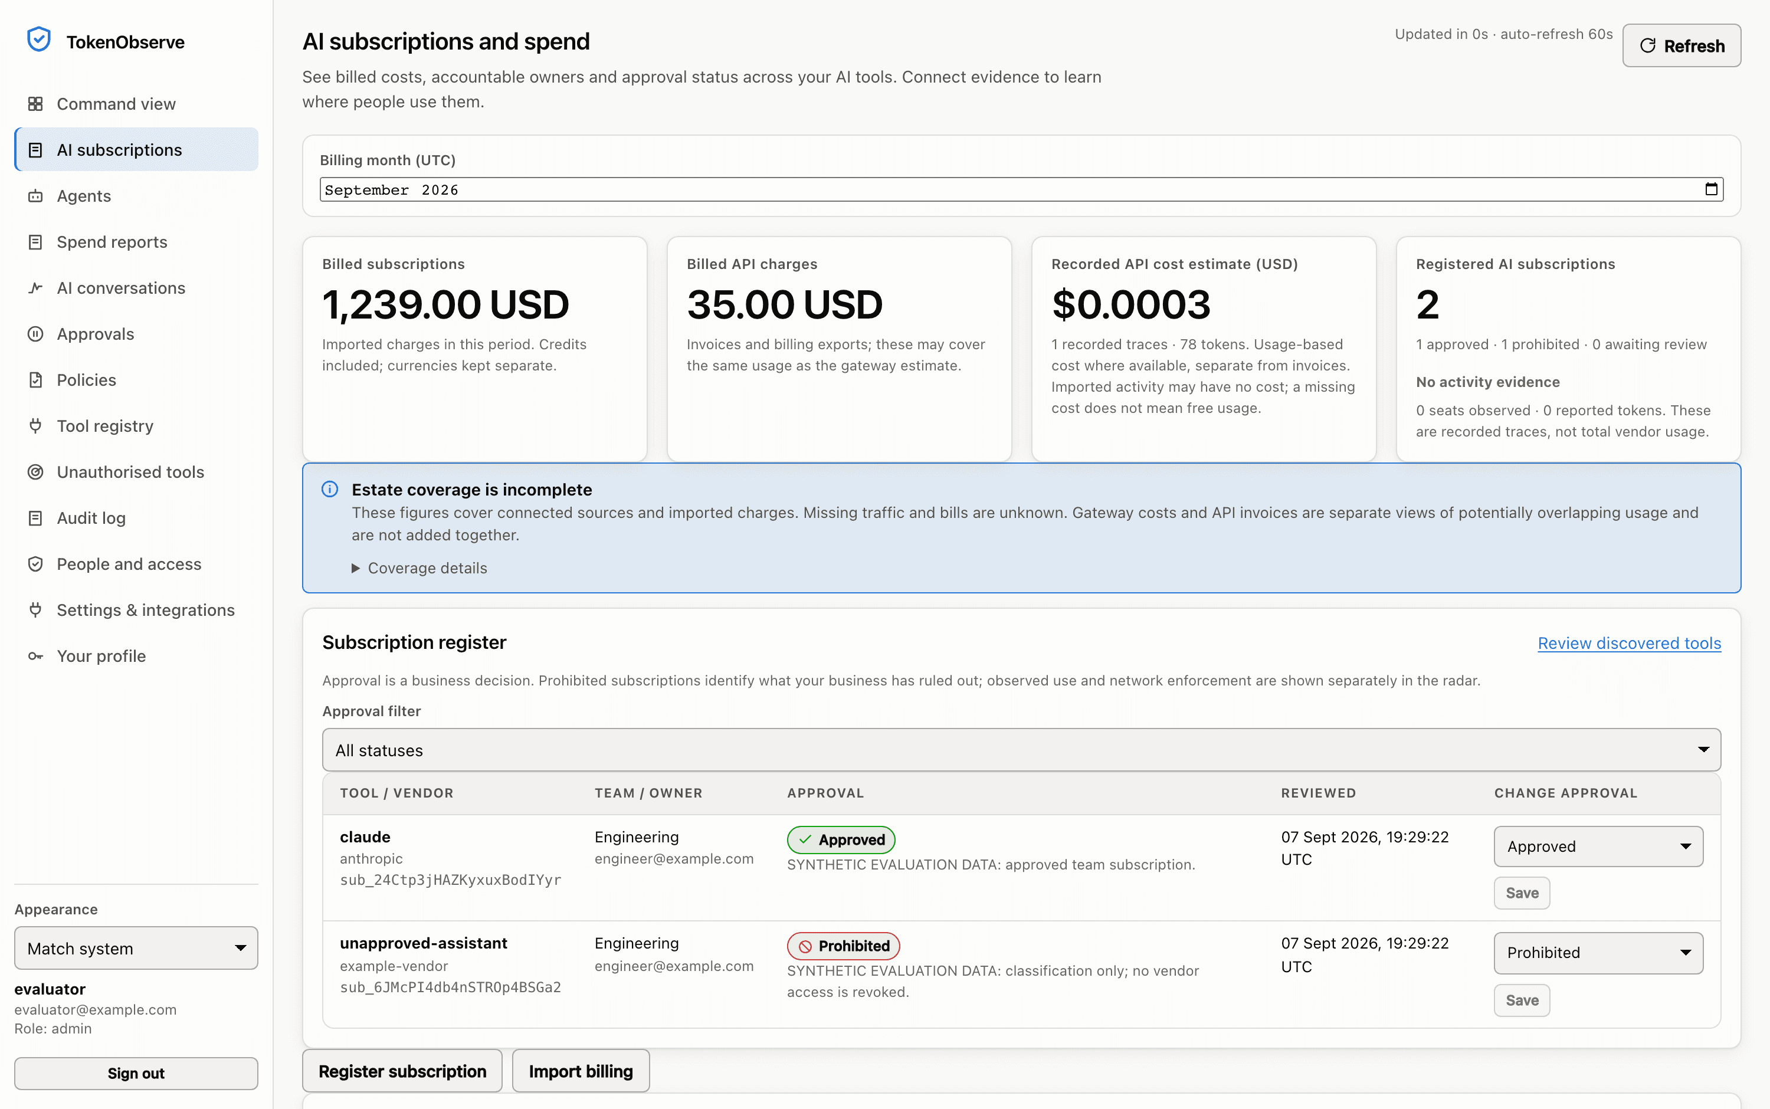This screenshot has height=1109, width=1770.
Task: Open People and access
Action: pos(136,564)
